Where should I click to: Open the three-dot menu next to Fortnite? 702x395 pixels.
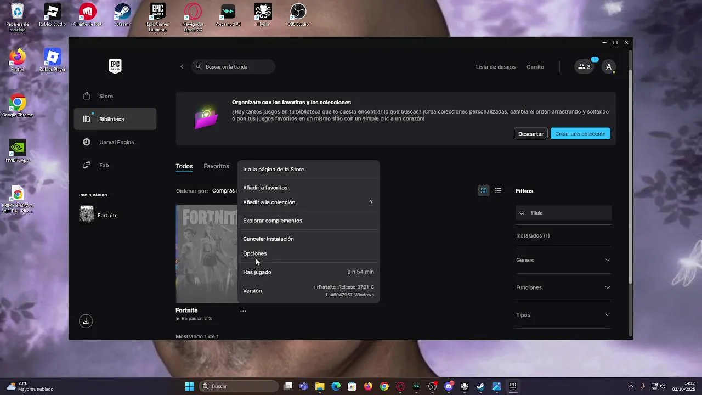pyautogui.click(x=243, y=311)
